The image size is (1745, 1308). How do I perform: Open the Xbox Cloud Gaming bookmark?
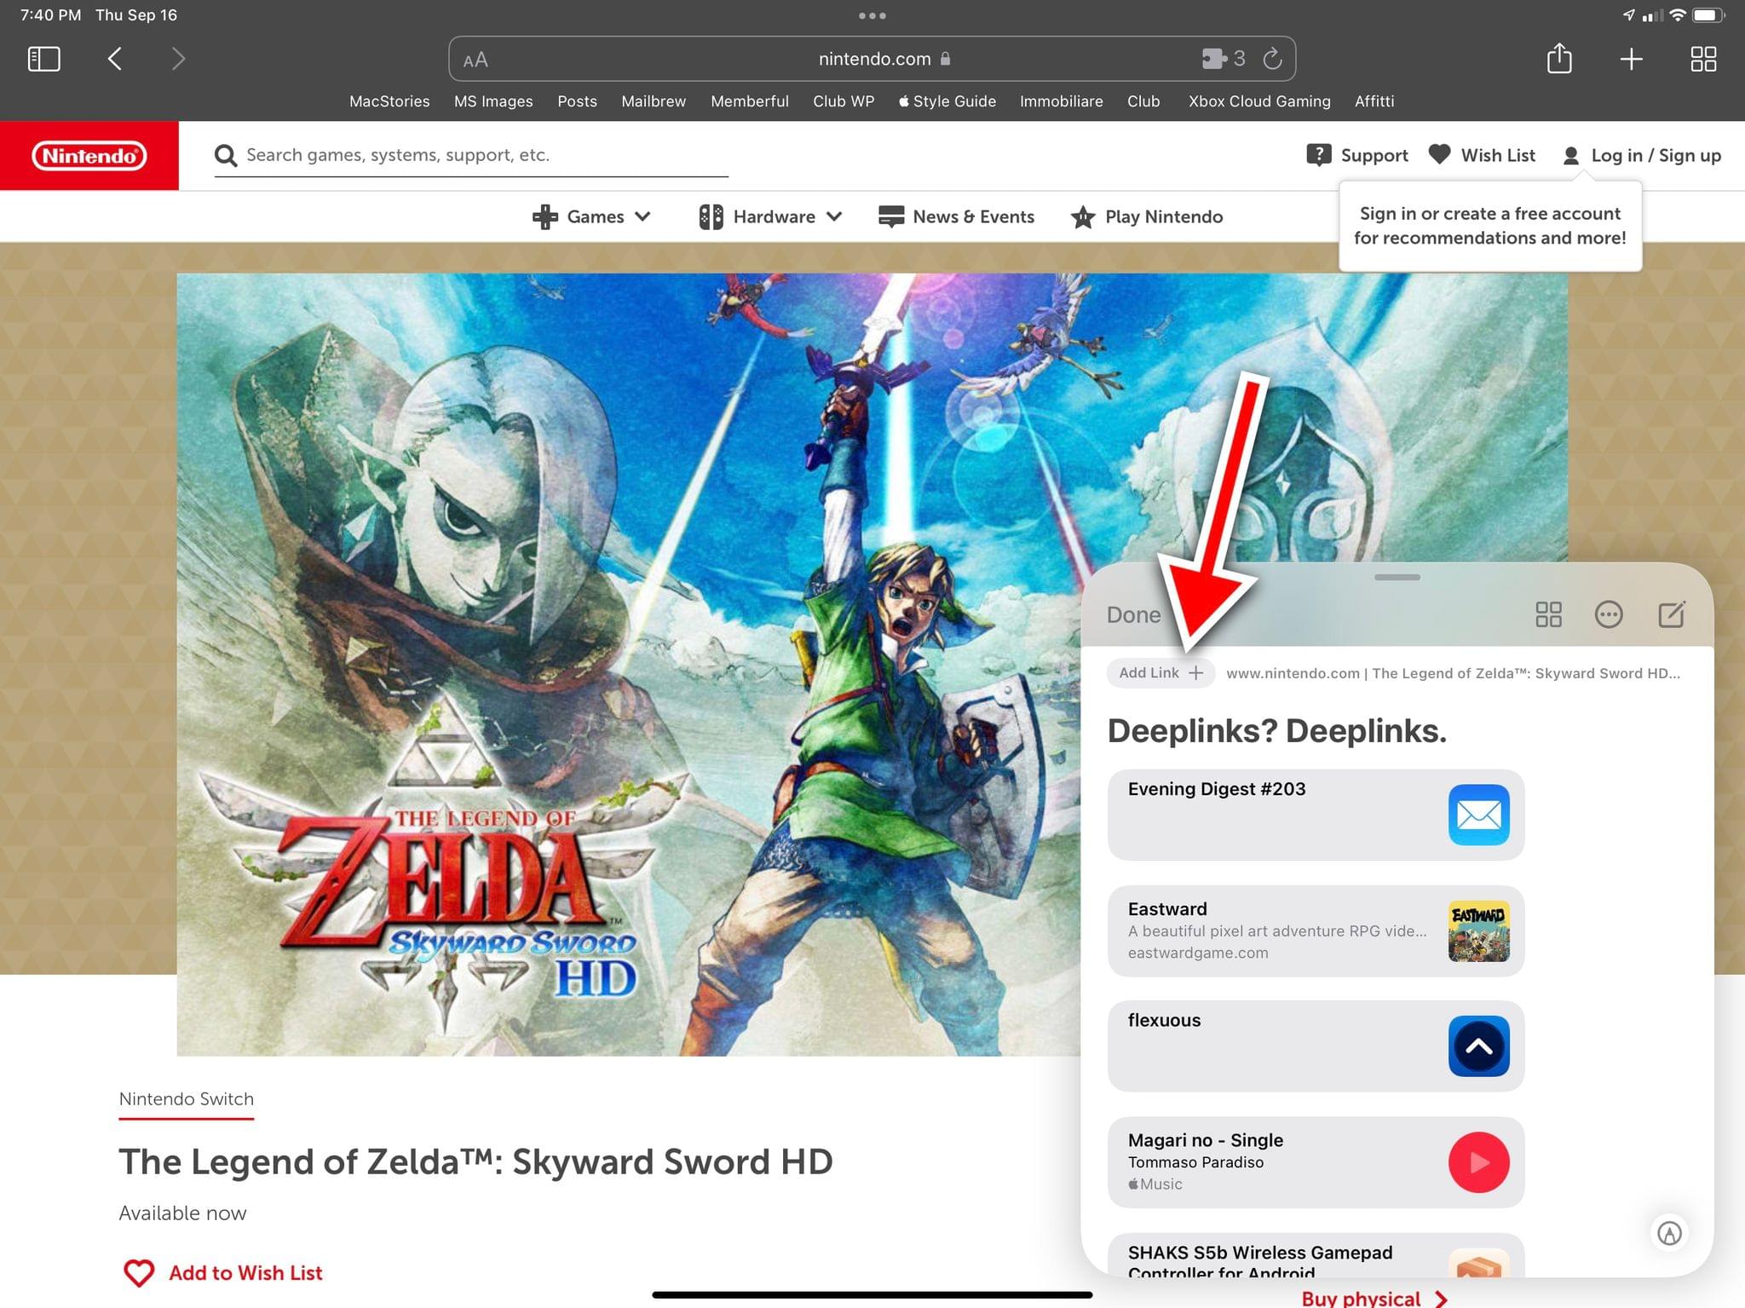click(x=1259, y=101)
